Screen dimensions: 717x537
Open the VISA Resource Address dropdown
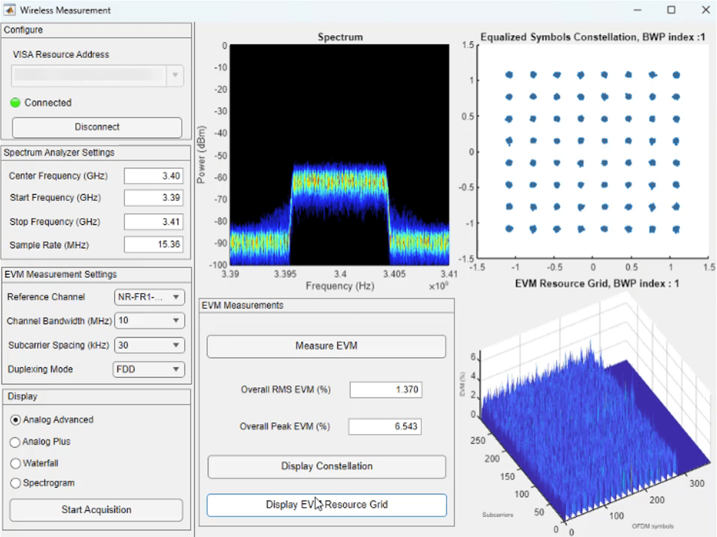(x=176, y=75)
